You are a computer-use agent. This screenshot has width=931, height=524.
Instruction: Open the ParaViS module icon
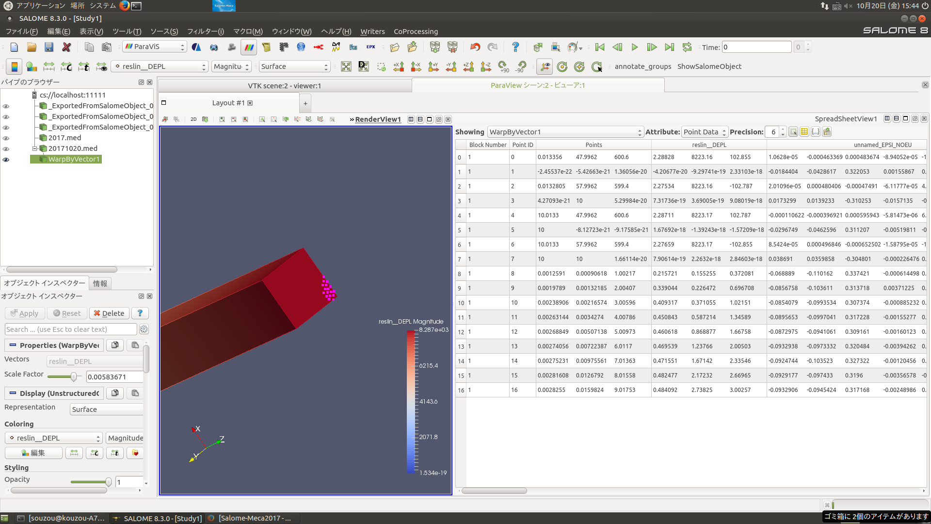249,47
